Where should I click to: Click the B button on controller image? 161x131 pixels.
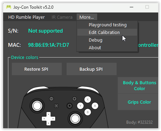(x=87, y=112)
